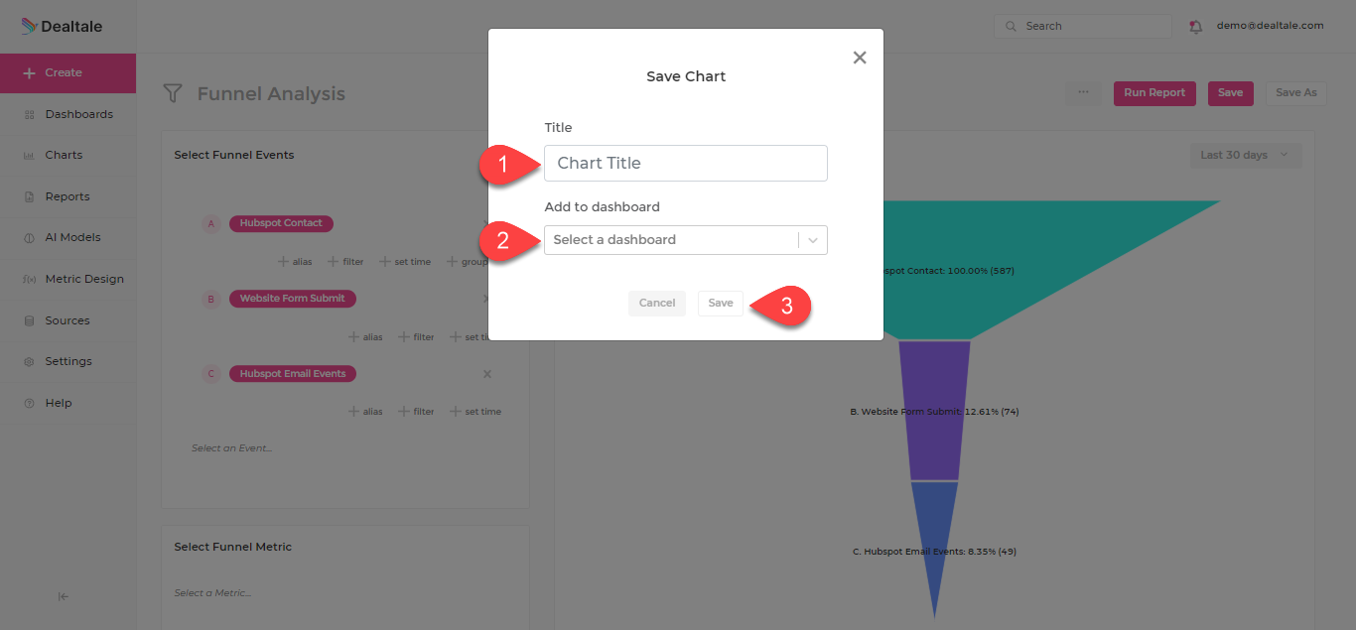1356x630 pixels.
Task: Open Reports in the sidebar
Action: [x=68, y=196]
